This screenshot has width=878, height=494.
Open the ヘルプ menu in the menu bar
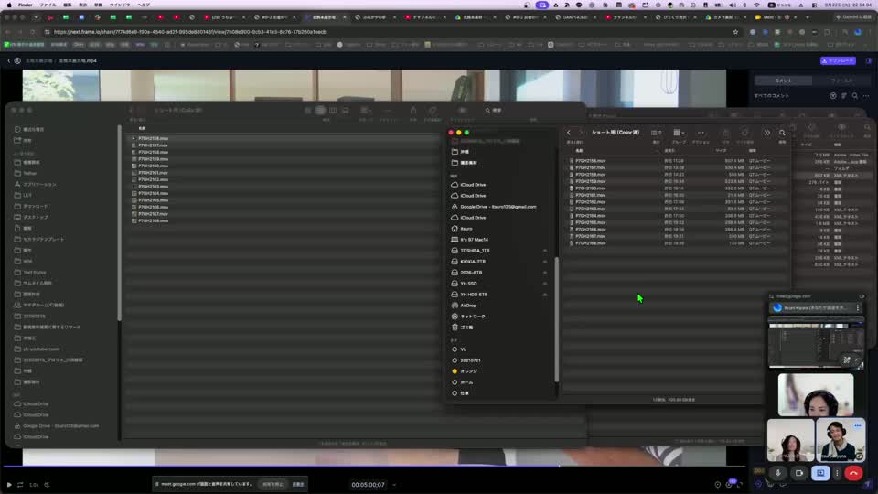point(144,5)
